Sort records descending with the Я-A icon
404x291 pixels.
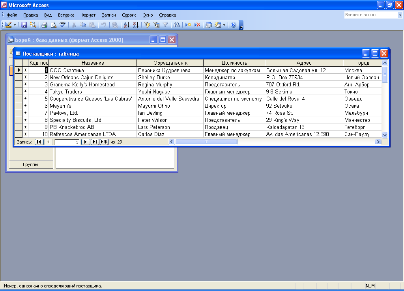(136, 25)
